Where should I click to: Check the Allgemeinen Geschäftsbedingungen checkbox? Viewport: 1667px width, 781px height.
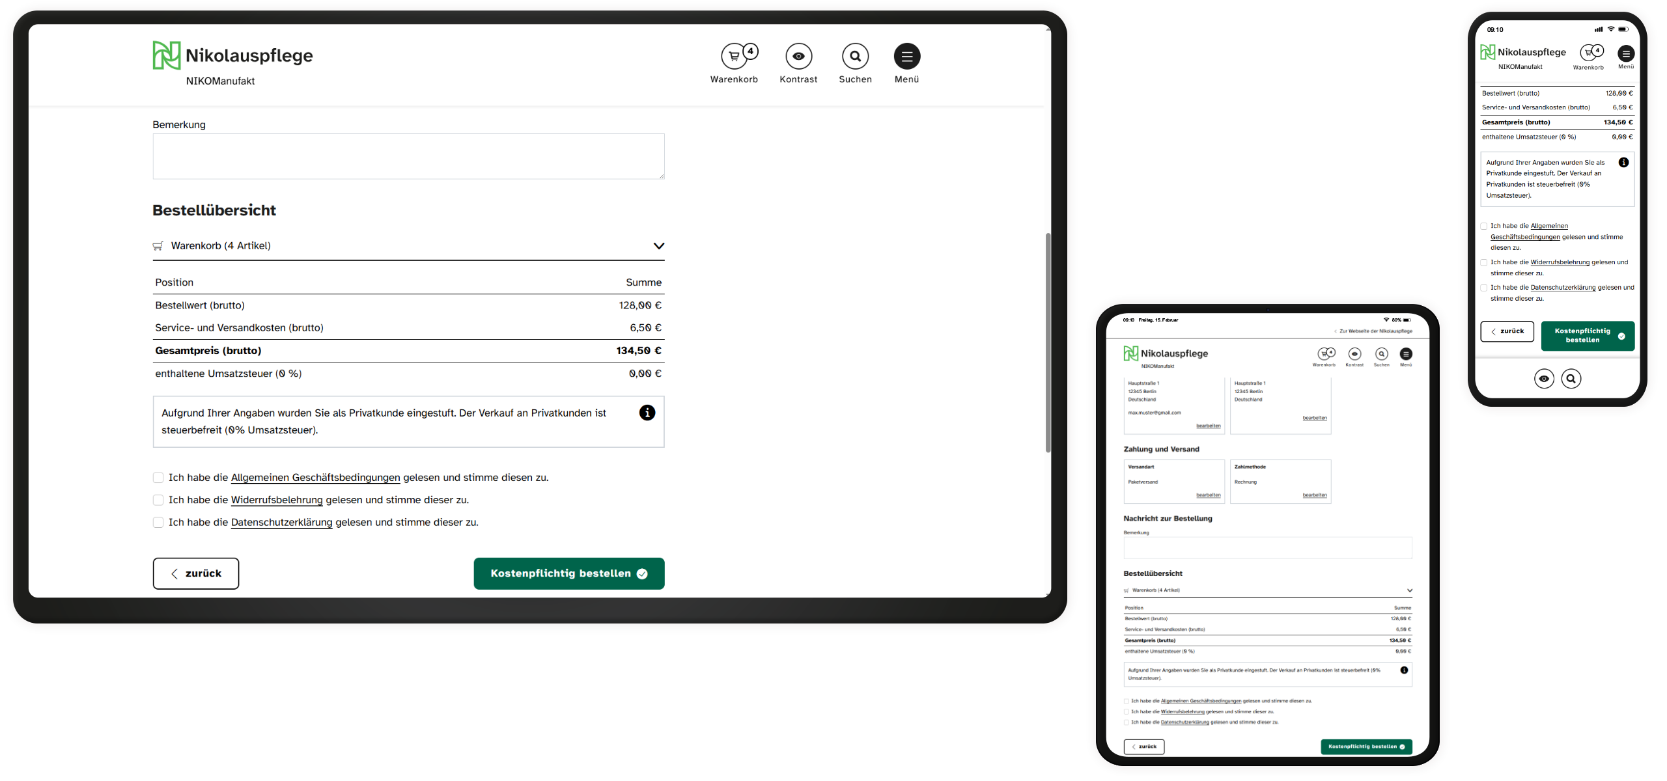tap(158, 477)
